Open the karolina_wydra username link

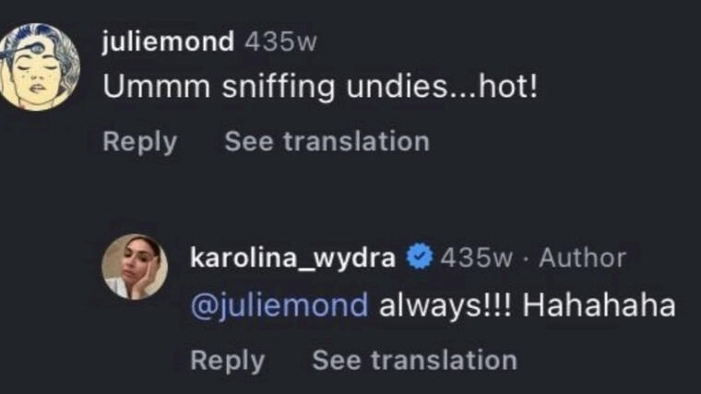(x=293, y=257)
